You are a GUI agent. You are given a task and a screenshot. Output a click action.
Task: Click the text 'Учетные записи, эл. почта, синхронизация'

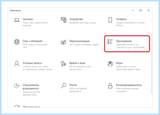coord(37,68)
